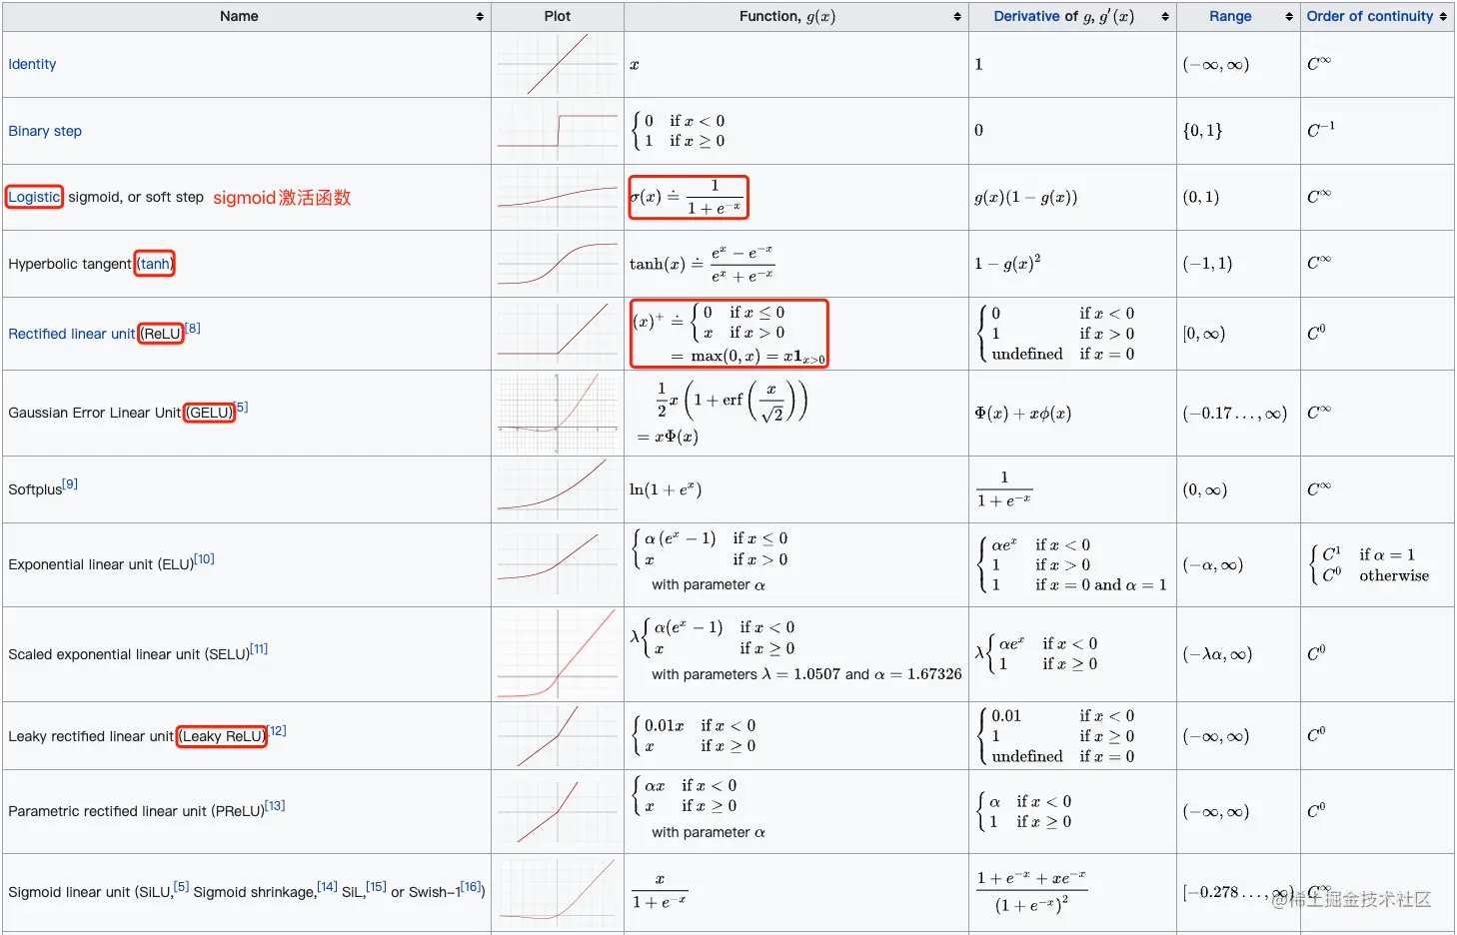Click the Derivative column header link
Viewport: 1457px width, 935px height.
click(x=1027, y=16)
